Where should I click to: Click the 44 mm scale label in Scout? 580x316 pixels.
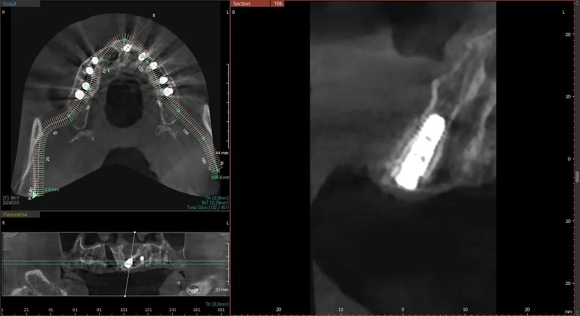(x=222, y=153)
